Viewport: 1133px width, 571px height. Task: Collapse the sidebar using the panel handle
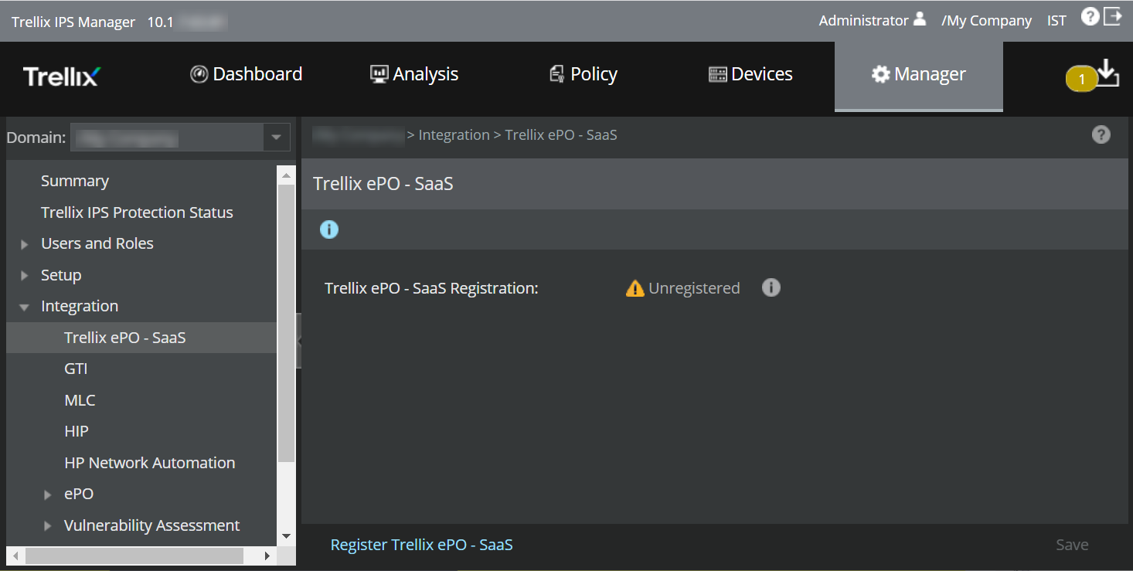298,341
